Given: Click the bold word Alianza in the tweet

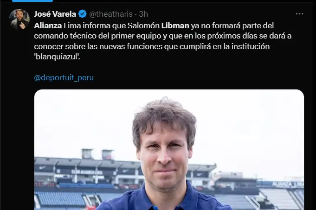Looking at the screenshot, I should click(x=48, y=25).
